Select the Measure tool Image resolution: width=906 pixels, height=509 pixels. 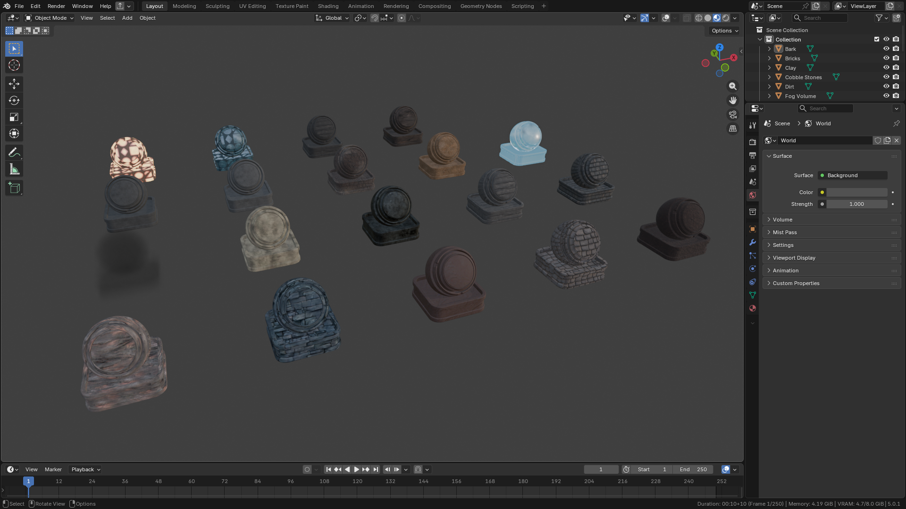(x=14, y=169)
